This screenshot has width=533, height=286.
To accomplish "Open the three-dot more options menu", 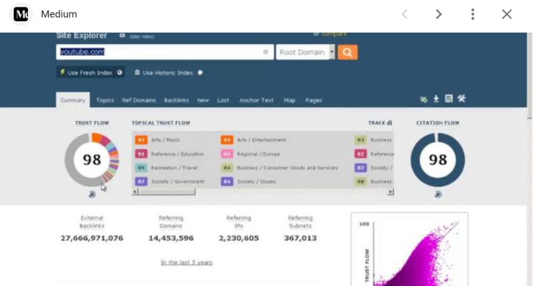I will coord(472,14).
